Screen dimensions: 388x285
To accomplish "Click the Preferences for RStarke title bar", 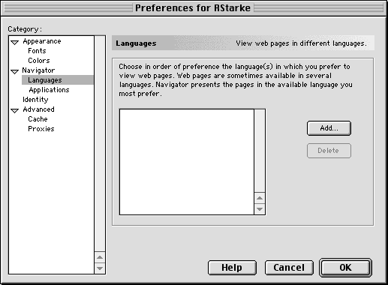I will [193, 8].
